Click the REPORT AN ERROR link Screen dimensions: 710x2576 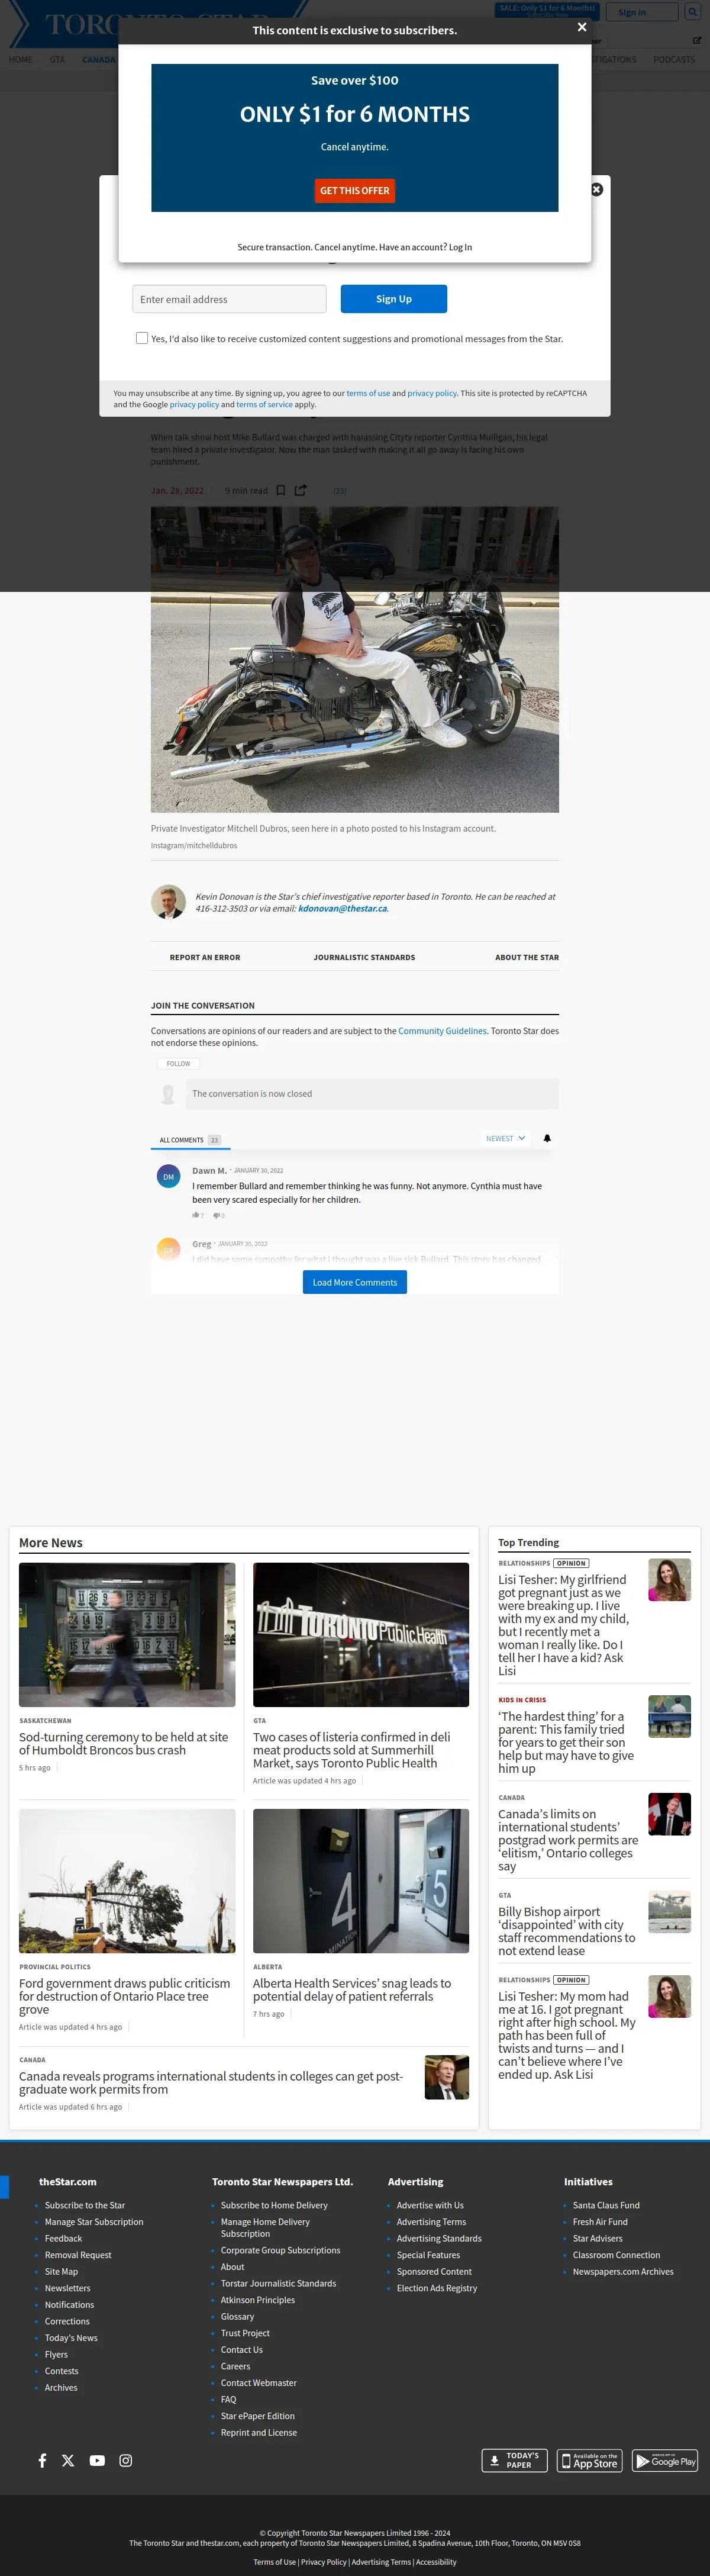tap(205, 957)
